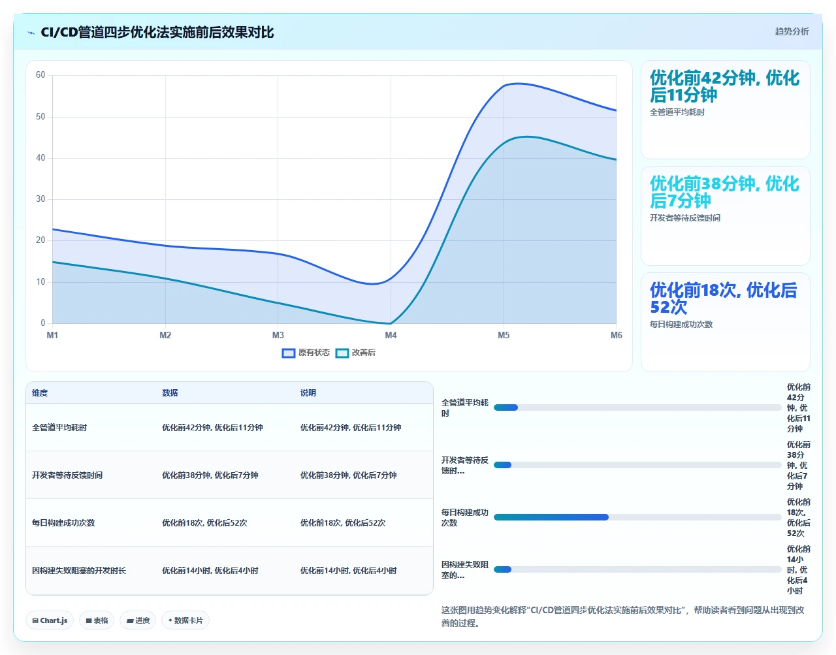Open the 优化前38分钟 data card
Viewport: 836px width, 655px height.
point(726,216)
